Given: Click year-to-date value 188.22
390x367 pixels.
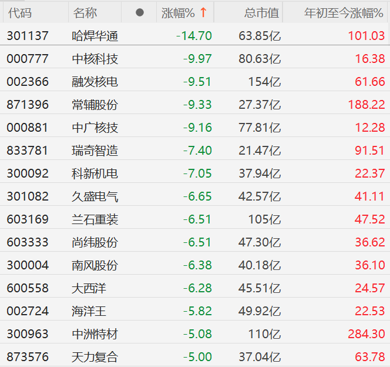Looking at the screenshot, I should coord(367,105).
